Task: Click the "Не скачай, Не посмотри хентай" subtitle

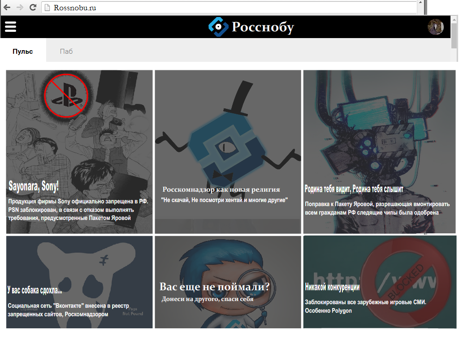Action: coord(225,200)
